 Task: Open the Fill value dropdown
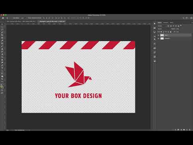point(178,32)
